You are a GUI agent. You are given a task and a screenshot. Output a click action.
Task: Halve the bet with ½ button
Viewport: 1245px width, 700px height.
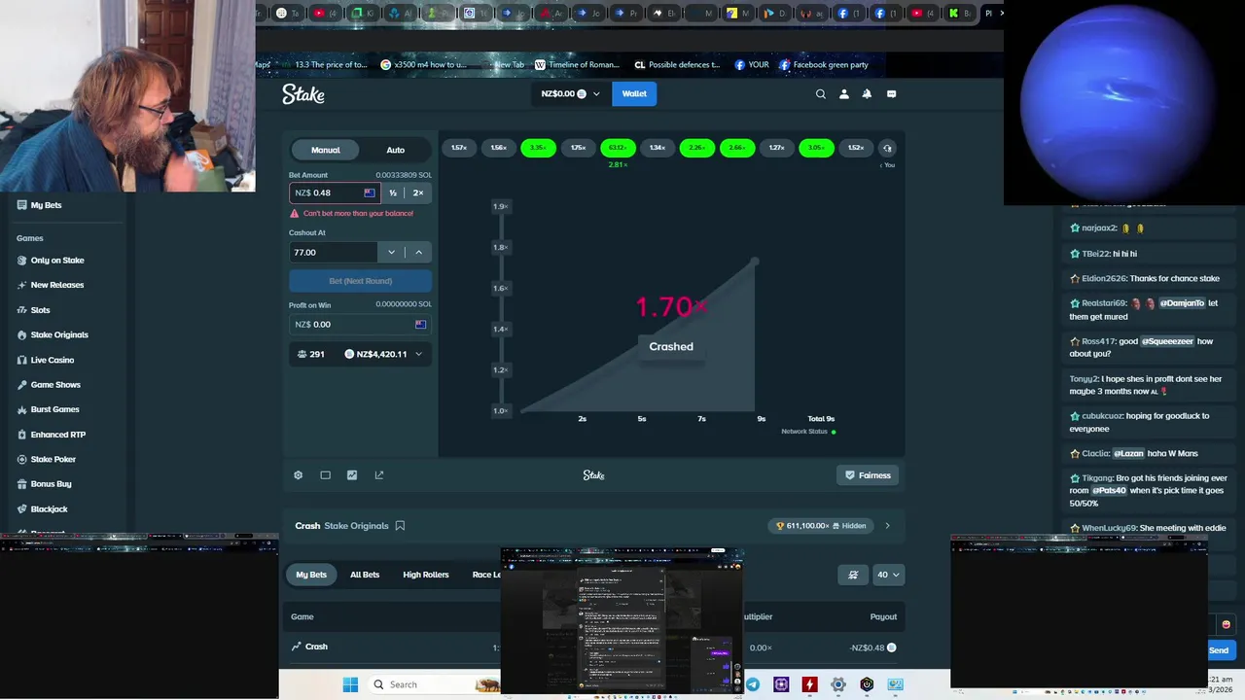(x=393, y=192)
